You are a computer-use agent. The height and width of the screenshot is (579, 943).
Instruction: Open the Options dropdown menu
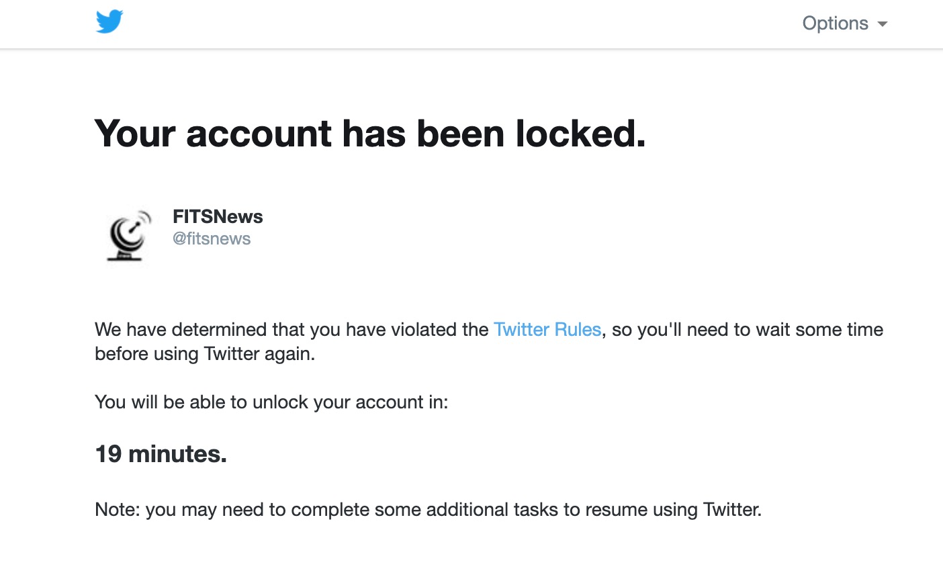pos(844,24)
